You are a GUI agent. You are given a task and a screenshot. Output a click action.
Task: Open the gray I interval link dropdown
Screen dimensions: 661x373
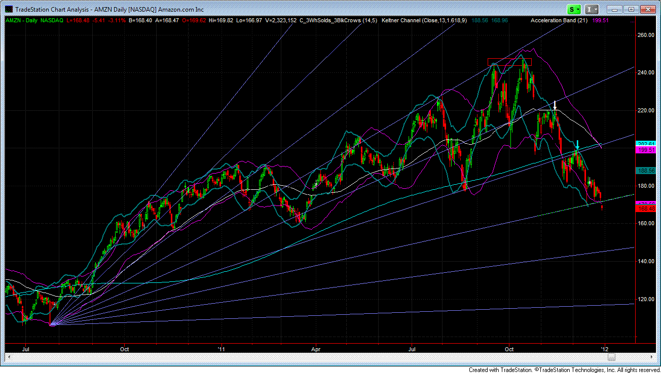point(592,9)
